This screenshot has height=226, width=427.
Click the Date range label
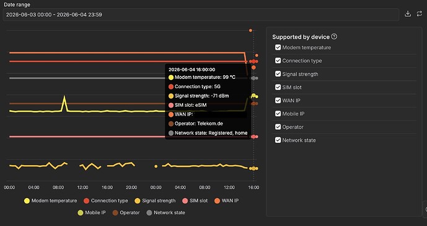[x=17, y=4]
